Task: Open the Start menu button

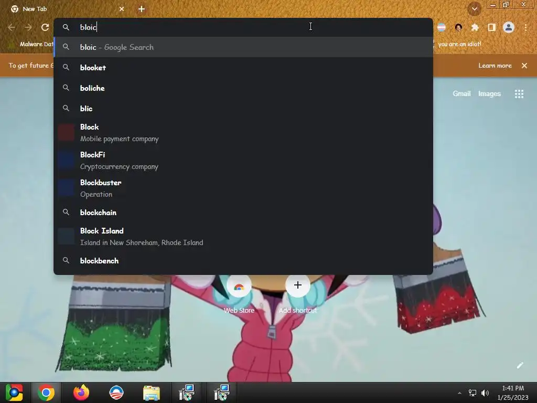Action: tap(14, 393)
